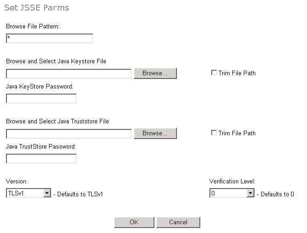Click the Browse File Pattern text field

pyautogui.click(x=49, y=39)
